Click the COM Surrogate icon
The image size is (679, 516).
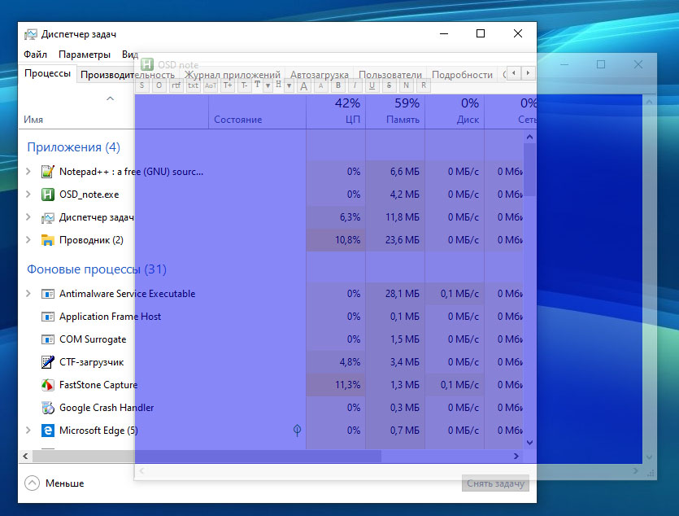[x=48, y=339]
